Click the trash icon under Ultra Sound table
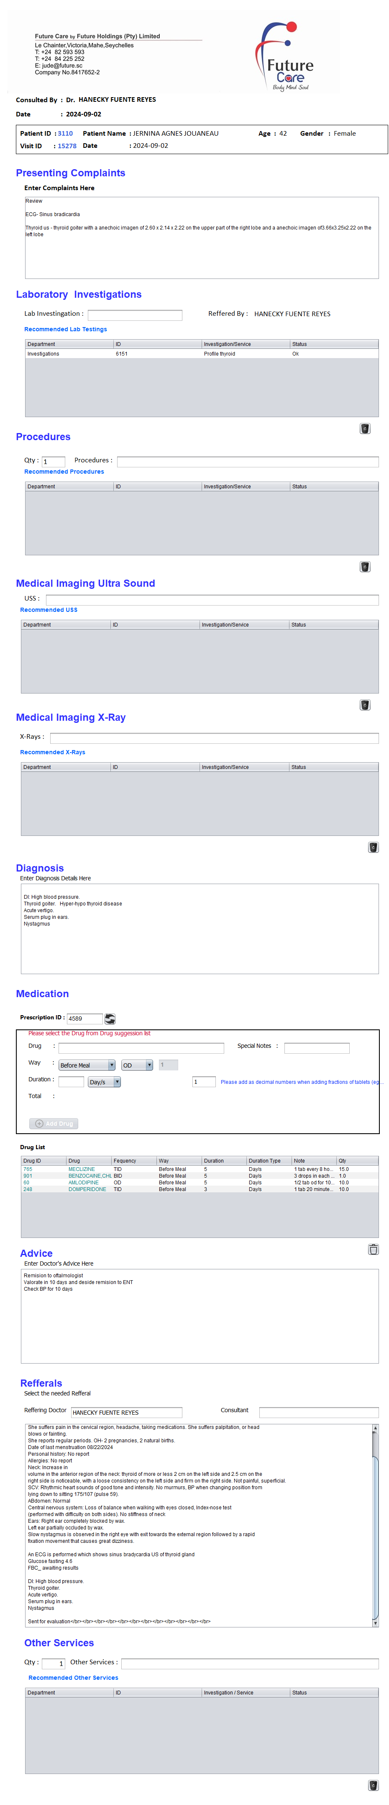 pyautogui.click(x=364, y=705)
